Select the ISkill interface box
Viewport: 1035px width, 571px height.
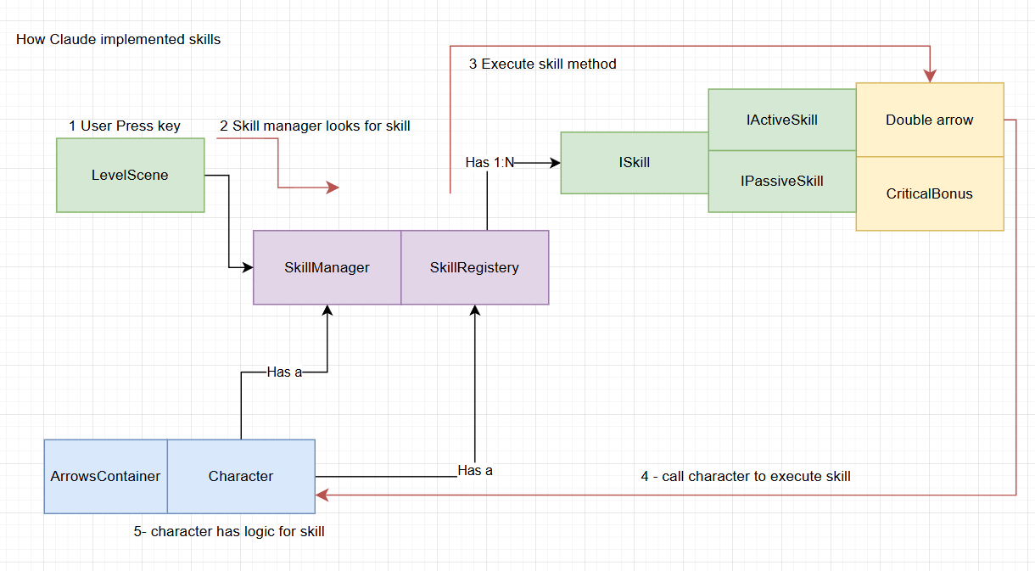[634, 162]
